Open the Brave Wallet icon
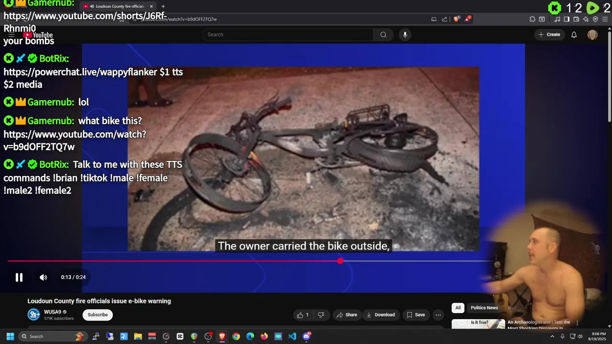This screenshot has height=344, width=612. click(x=576, y=19)
